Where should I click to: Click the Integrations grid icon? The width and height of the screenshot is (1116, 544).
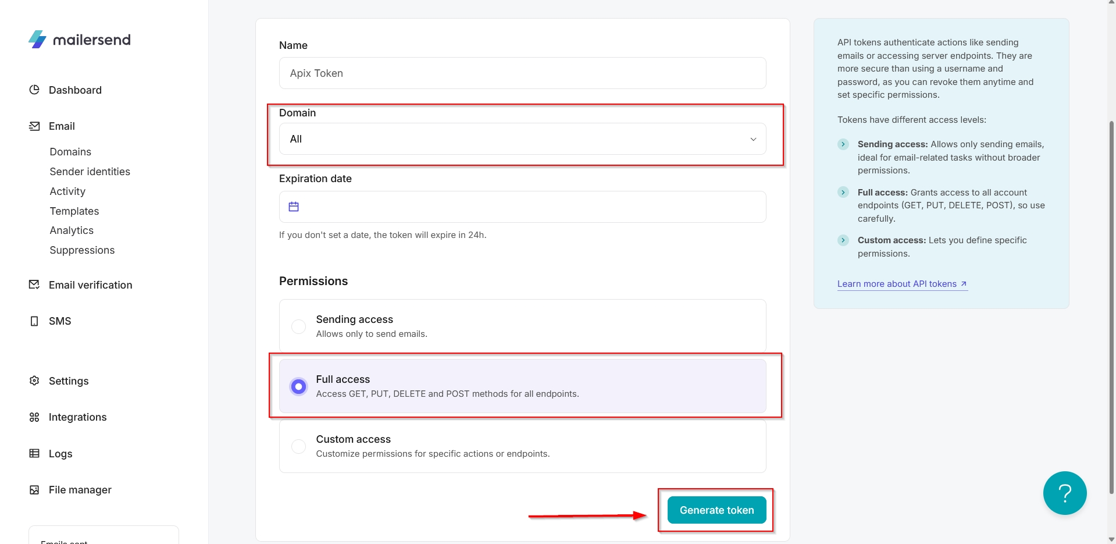34,417
